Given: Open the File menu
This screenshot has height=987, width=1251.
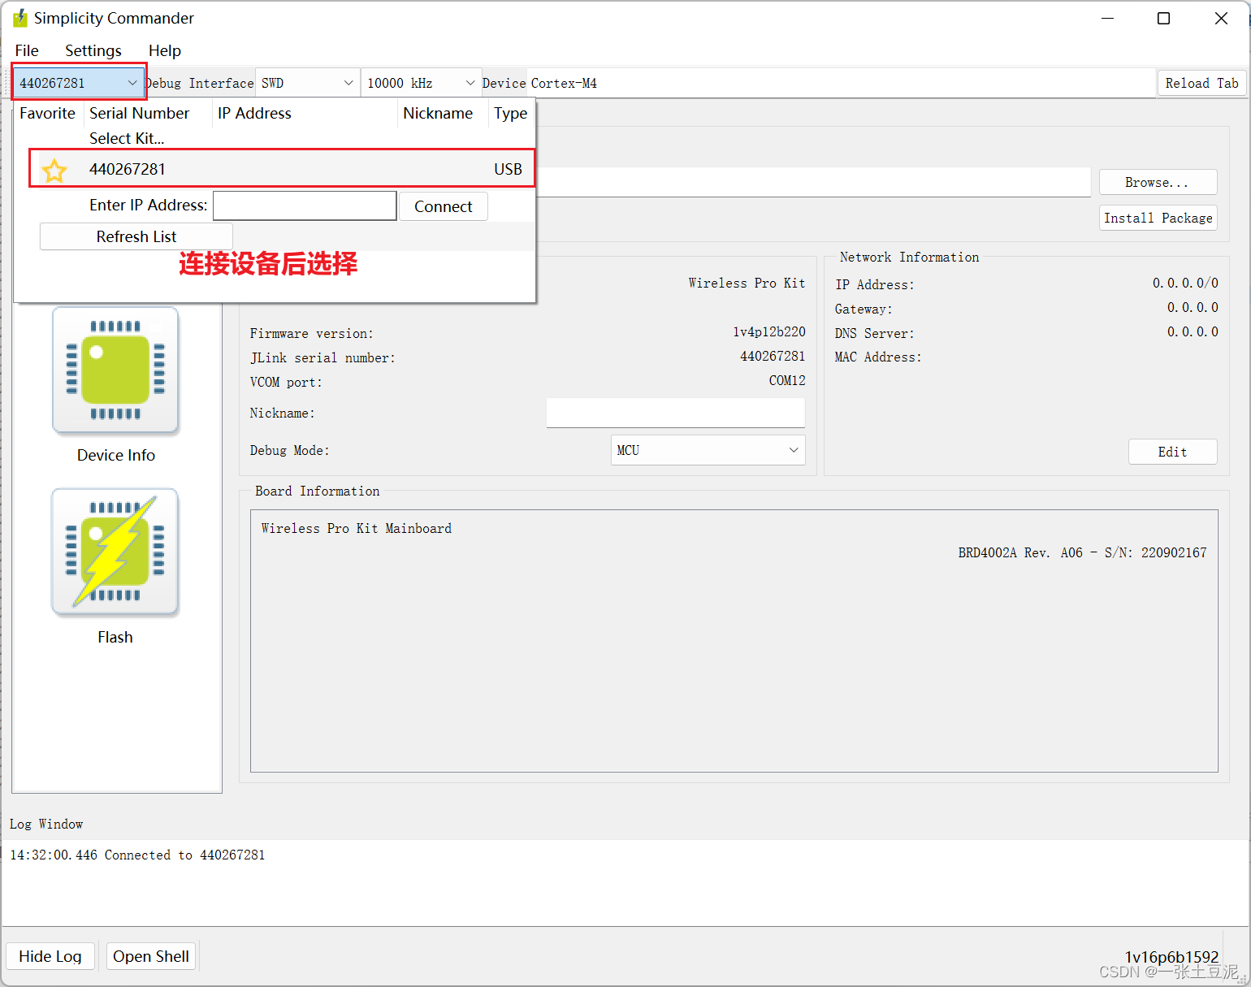Looking at the screenshot, I should point(27,50).
